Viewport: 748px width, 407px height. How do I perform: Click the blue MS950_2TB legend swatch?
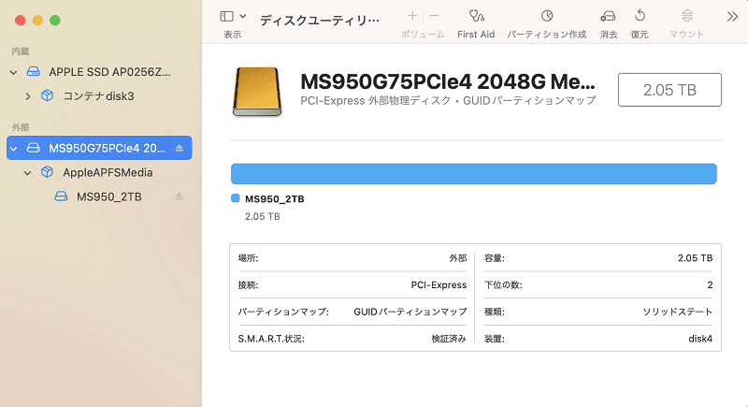pos(236,198)
